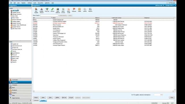The height and width of the screenshot is (104, 185).
Task: Click the Labels toolbar icon
Action: coord(79,10)
